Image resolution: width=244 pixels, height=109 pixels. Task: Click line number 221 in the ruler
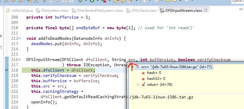(x=14, y=86)
